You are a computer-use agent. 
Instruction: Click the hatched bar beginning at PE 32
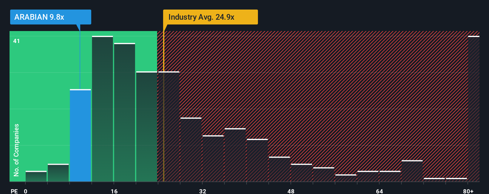[213, 158]
